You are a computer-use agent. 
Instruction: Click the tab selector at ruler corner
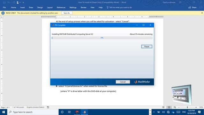2,17
